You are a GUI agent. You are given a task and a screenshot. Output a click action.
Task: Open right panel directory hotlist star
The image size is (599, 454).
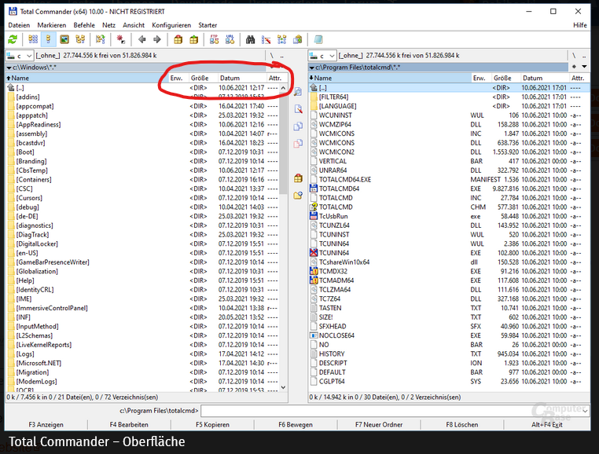tap(574, 67)
